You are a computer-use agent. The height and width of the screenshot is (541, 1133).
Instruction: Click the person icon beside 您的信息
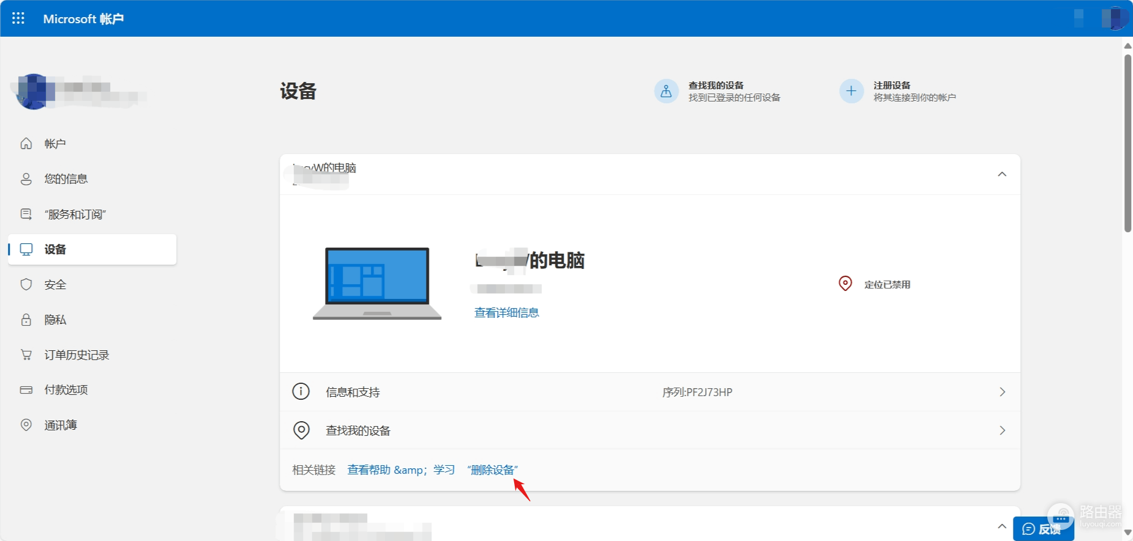(x=26, y=179)
